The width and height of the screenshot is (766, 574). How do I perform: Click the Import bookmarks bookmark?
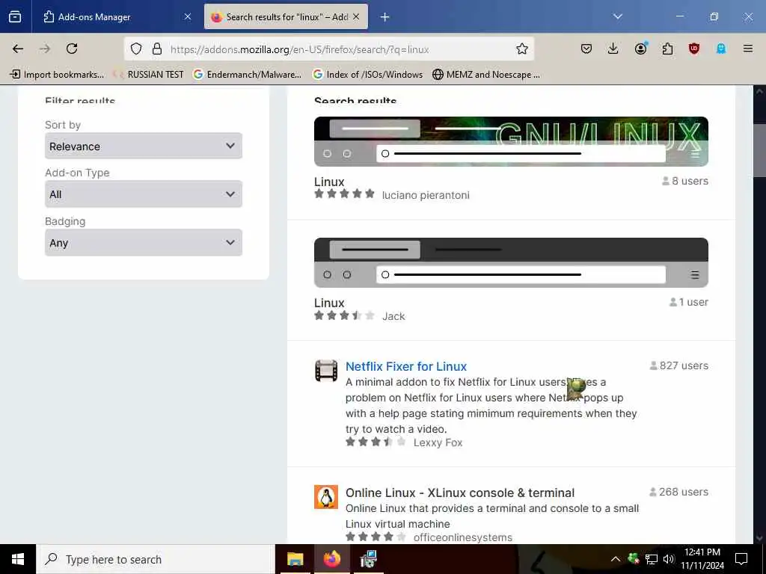[57, 75]
